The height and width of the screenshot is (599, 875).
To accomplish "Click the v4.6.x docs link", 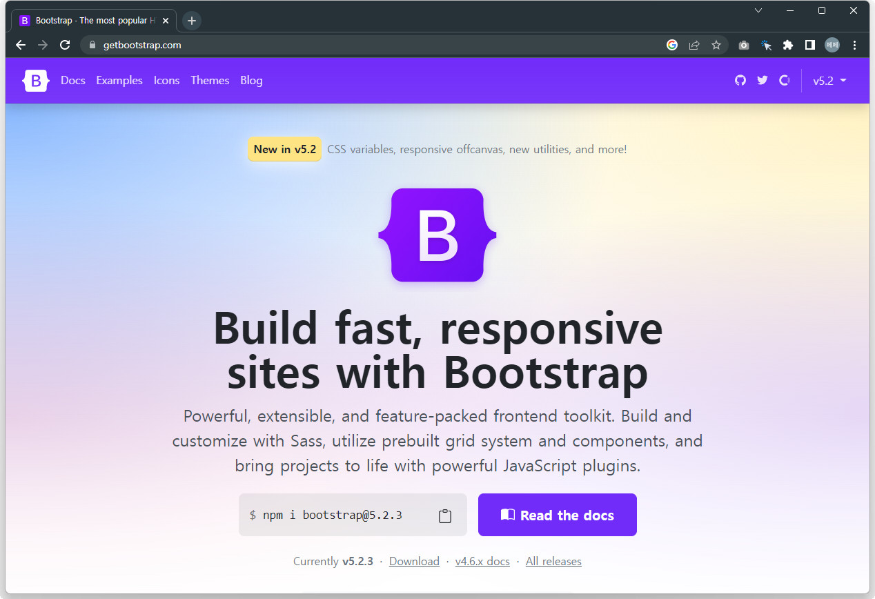I will coord(482,561).
